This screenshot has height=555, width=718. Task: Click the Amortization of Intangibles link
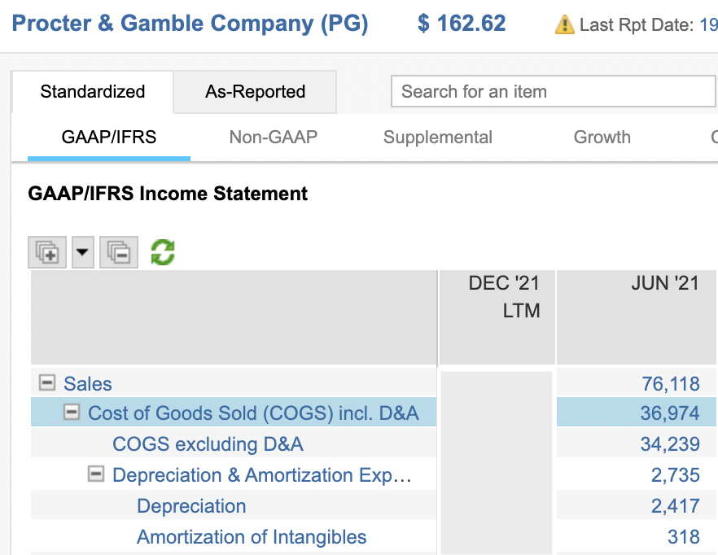click(252, 537)
